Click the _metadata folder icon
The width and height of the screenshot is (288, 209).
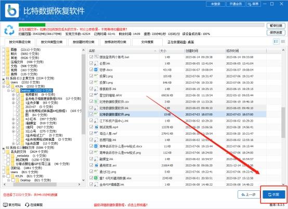point(13,156)
